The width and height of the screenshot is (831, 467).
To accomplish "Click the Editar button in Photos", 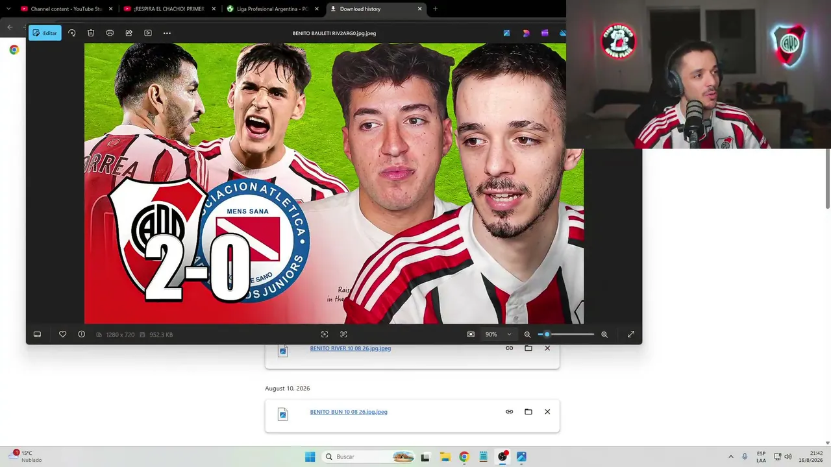I will pos(45,33).
